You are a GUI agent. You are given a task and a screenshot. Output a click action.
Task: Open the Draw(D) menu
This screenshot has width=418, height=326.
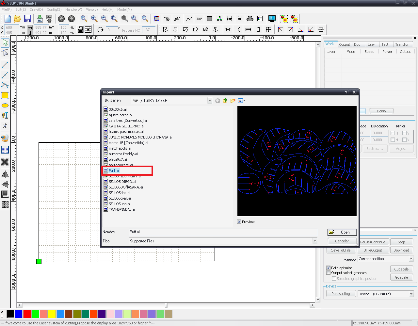pyautogui.click(x=36, y=9)
